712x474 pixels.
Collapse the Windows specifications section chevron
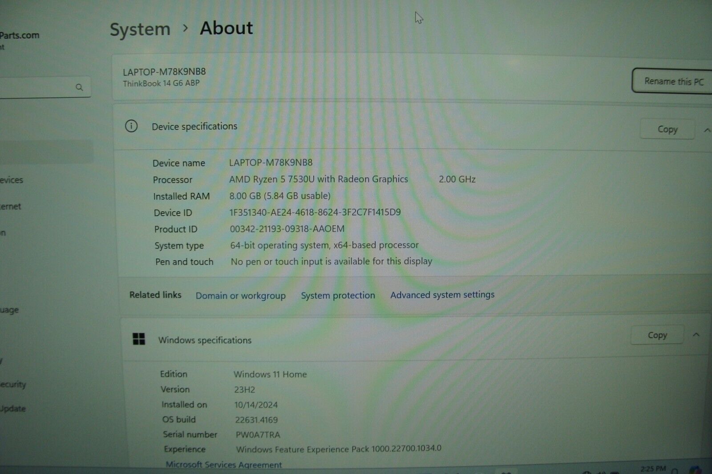click(x=696, y=334)
